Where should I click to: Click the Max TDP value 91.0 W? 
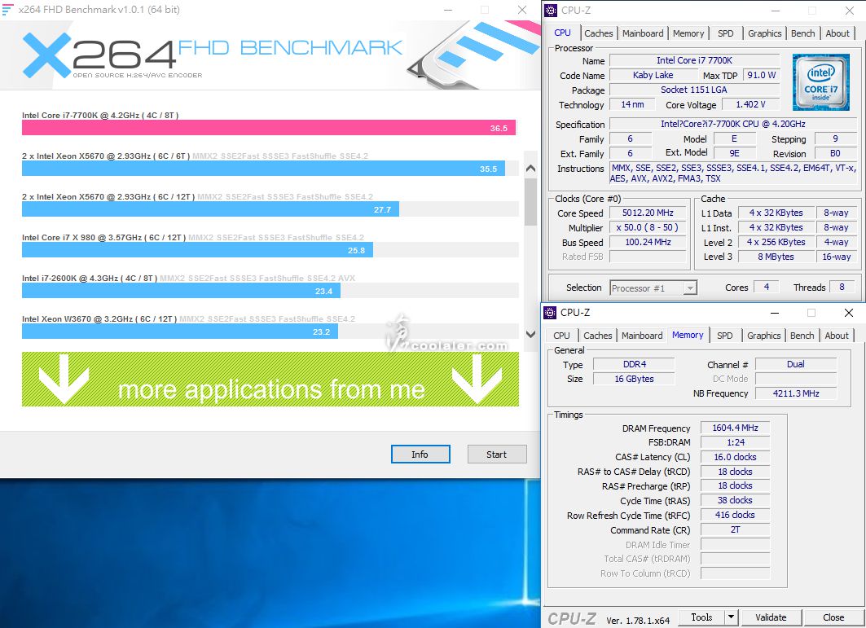pyautogui.click(x=761, y=75)
